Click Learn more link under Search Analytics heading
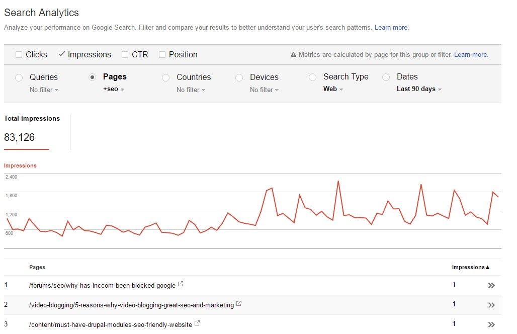517x334 pixels. (391, 27)
